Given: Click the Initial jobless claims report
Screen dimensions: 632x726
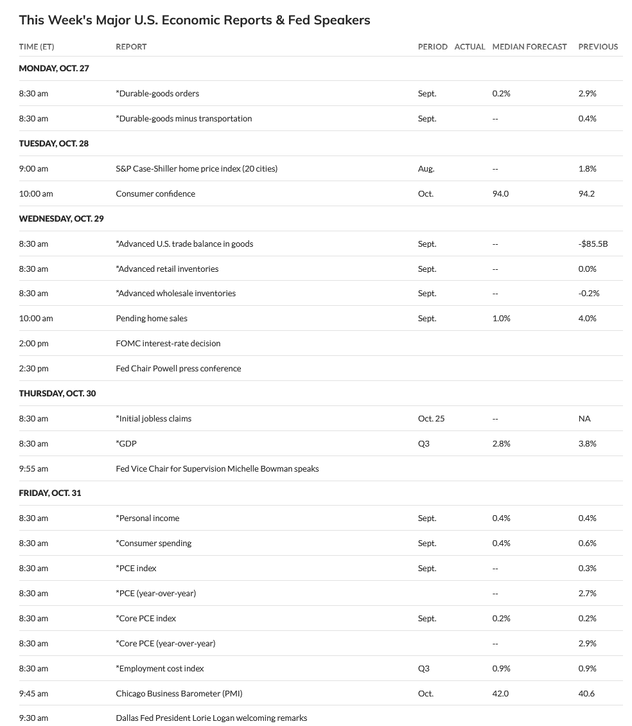Looking at the screenshot, I should point(154,418).
